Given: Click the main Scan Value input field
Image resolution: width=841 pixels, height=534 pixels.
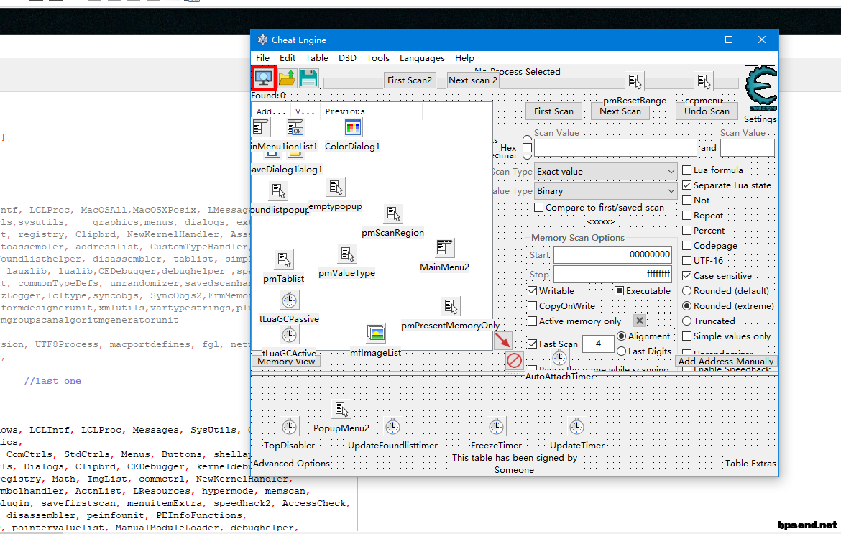Looking at the screenshot, I should 616,147.
